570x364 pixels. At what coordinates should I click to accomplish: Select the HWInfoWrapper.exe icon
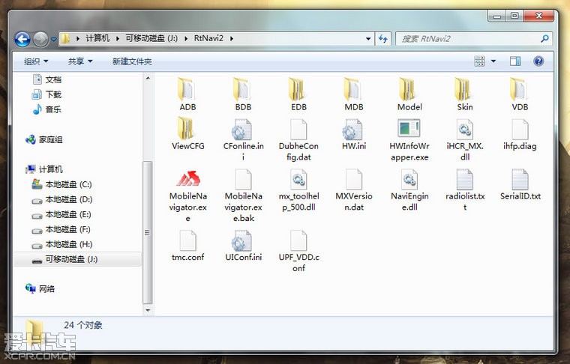[409, 129]
